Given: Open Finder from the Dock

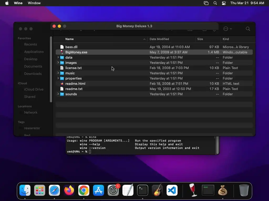Looking at the screenshot, I should (x=25, y=190).
